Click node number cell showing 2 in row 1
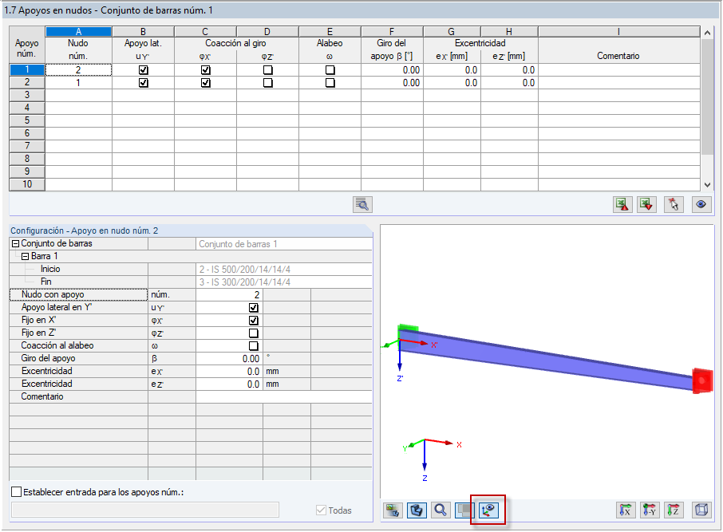The height and width of the screenshot is (532, 723). pyautogui.click(x=78, y=70)
